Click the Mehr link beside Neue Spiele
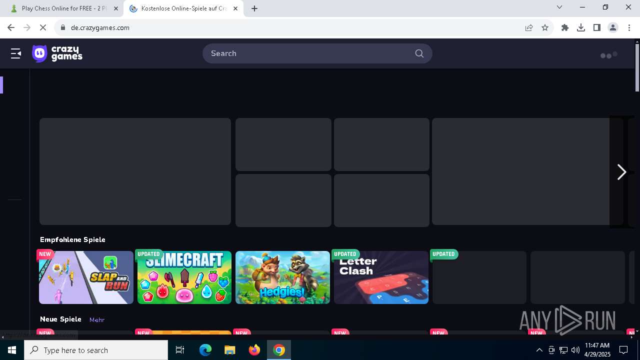This screenshot has height=360, width=640. click(x=97, y=319)
